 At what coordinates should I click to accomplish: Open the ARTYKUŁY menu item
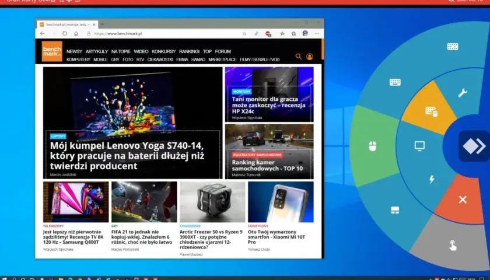click(97, 51)
